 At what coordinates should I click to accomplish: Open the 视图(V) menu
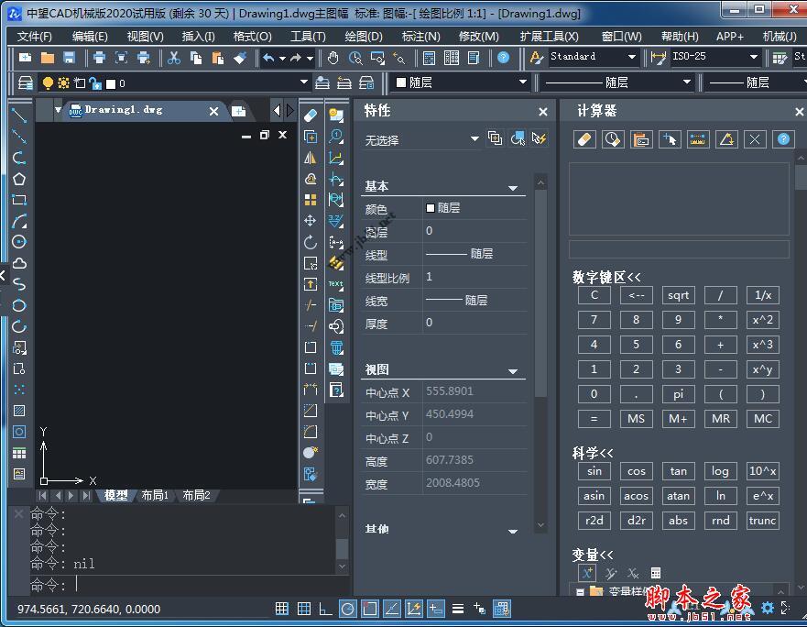pyautogui.click(x=145, y=37)
